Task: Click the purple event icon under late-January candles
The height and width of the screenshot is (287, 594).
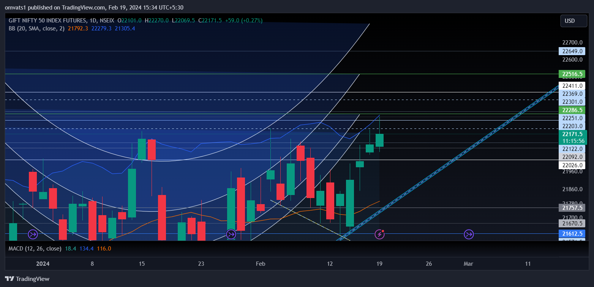Action: 231,234
